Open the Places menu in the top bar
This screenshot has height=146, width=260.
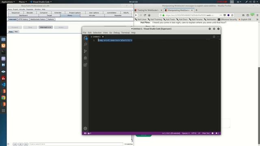point(23,2)
